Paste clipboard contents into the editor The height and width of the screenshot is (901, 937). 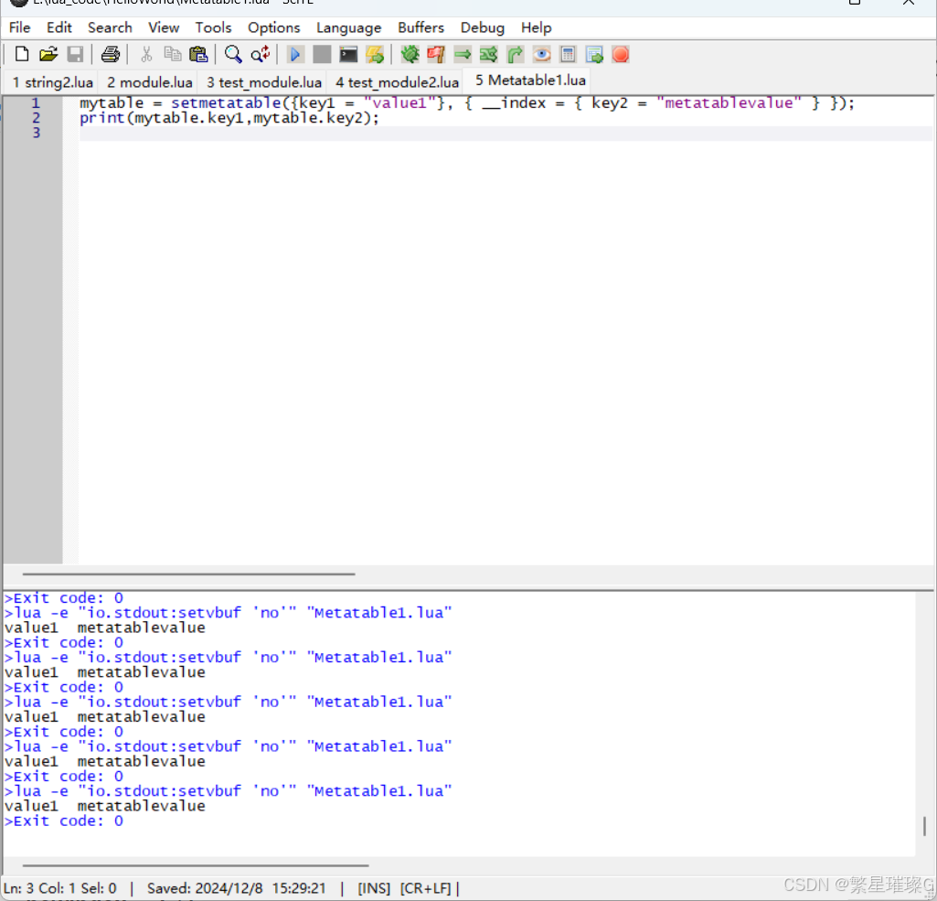(x=198, y=54)
